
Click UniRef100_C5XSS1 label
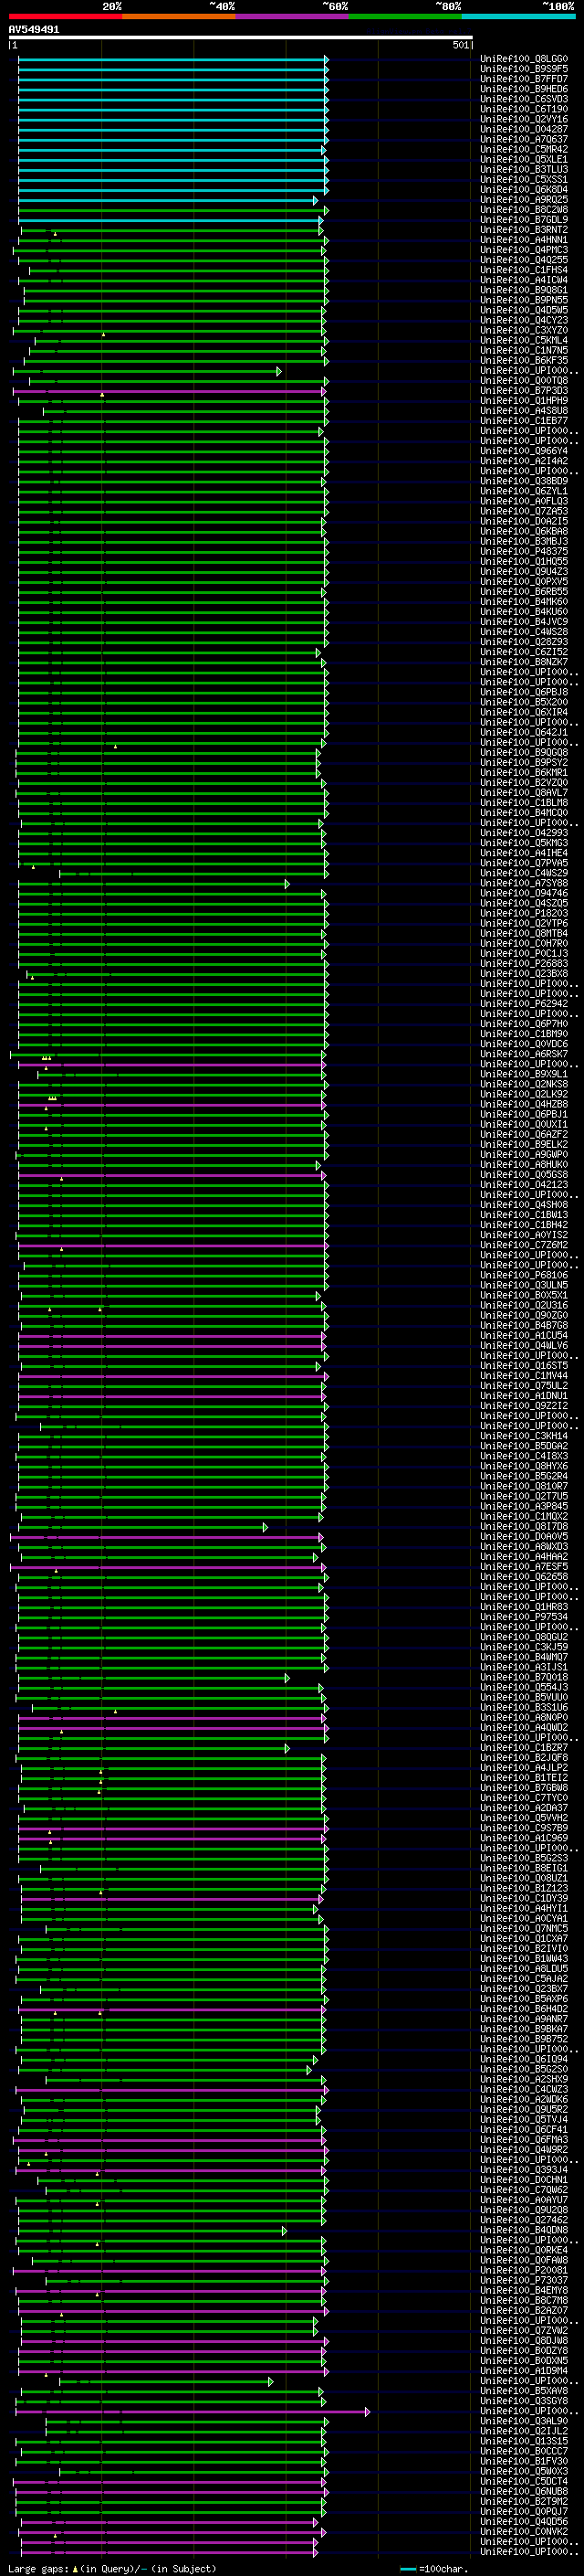coord(524,179)
